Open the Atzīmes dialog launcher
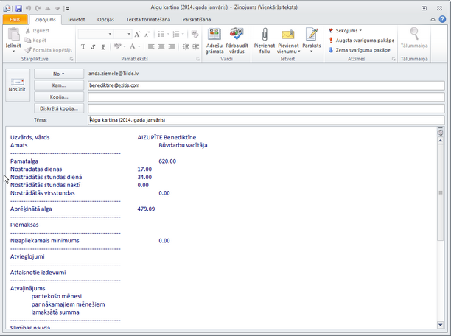The width and height of the screenshot is (451, 336). (394, 59)
